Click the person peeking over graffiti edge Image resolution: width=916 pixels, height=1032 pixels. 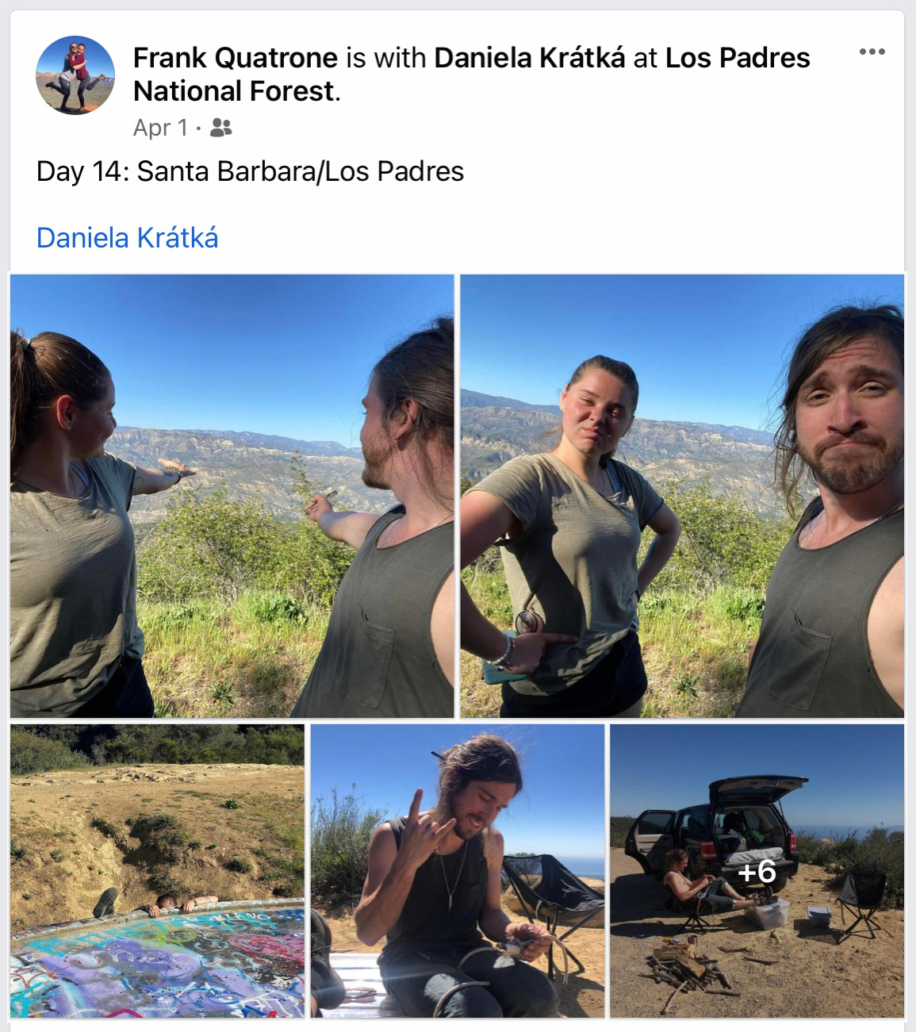(155, 903)
